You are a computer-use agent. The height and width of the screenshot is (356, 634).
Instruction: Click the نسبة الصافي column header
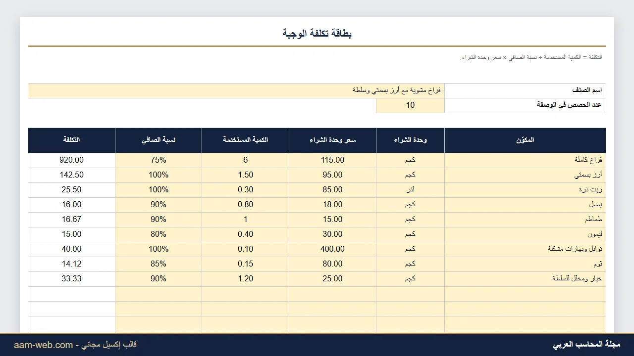158,140
